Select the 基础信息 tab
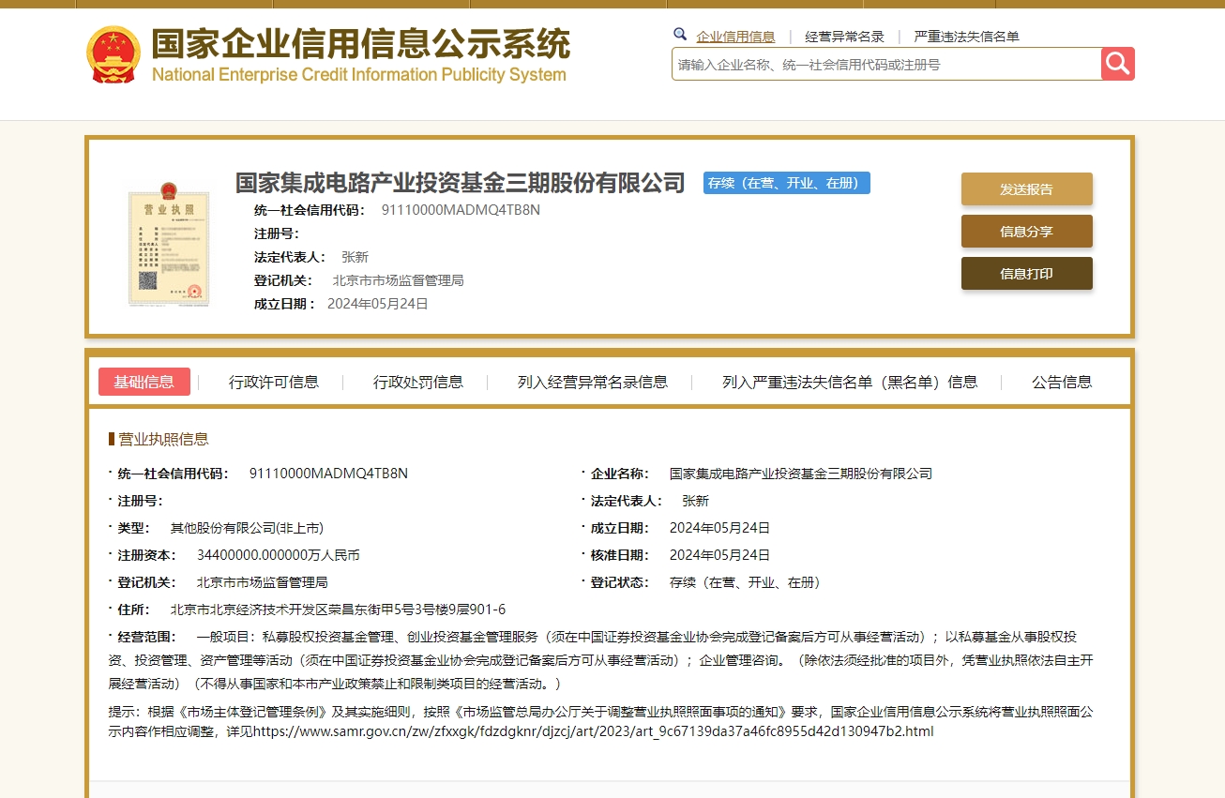Screen dimensions: 1225x798 tap(144, 382)
